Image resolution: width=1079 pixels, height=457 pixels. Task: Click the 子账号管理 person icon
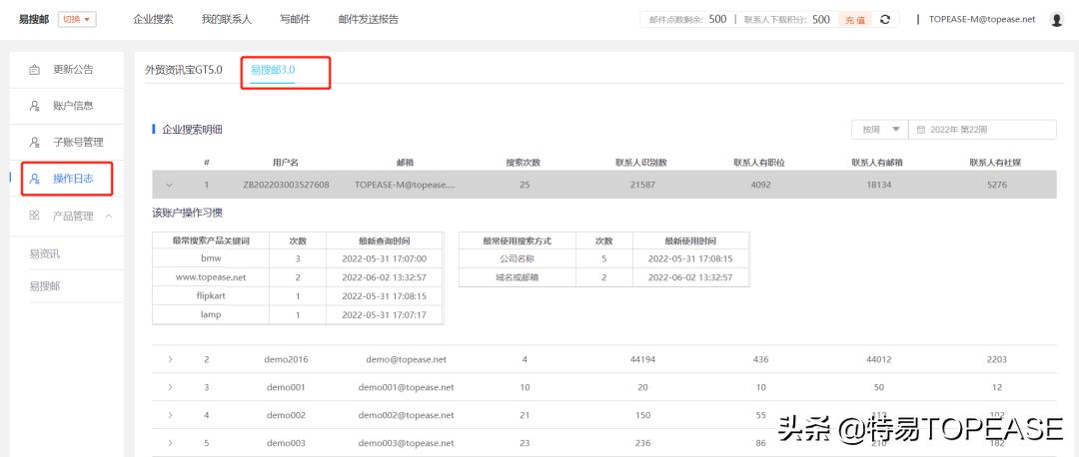34,143
